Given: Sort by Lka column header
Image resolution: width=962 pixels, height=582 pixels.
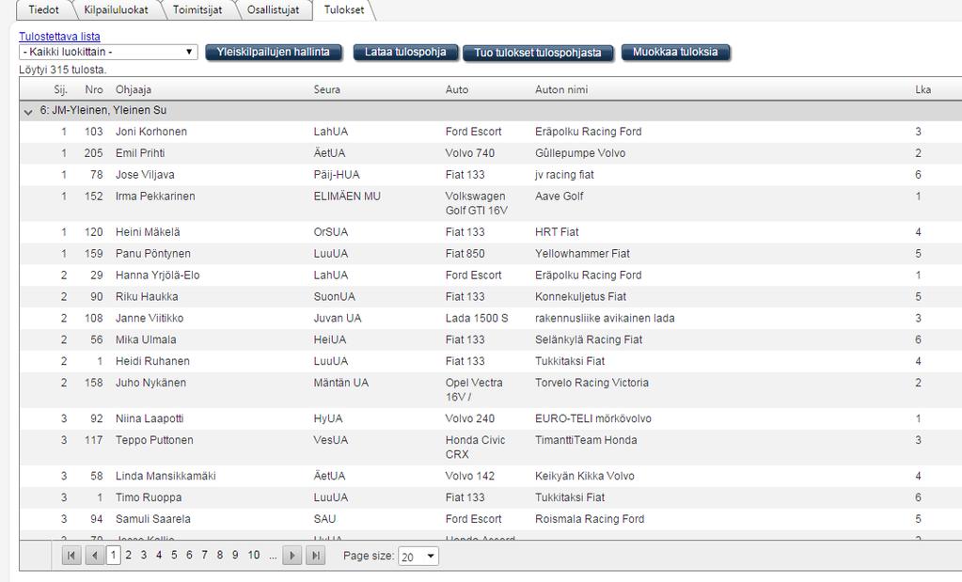Looking at the screenshot, I should pos(923,89).
